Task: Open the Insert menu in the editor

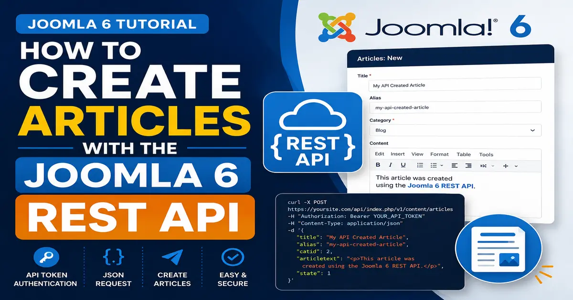Action: pos(398,154)
